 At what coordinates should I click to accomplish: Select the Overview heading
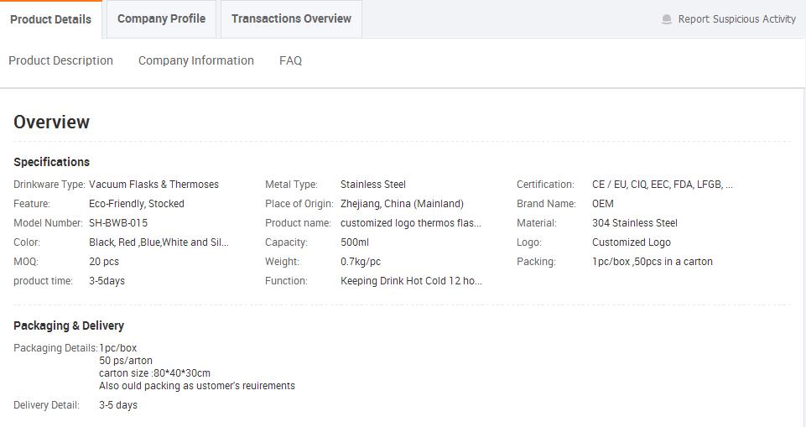(51, 122)
